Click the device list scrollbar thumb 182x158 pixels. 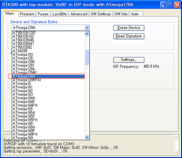87,57
